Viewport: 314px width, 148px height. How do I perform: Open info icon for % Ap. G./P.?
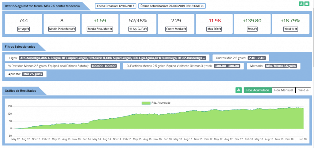click(145, 29)
